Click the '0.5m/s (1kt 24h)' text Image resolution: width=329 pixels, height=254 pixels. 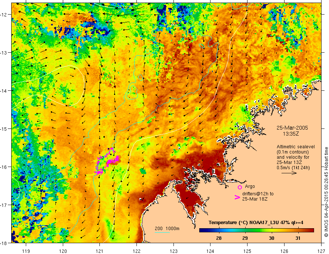(x=293, y=168)
